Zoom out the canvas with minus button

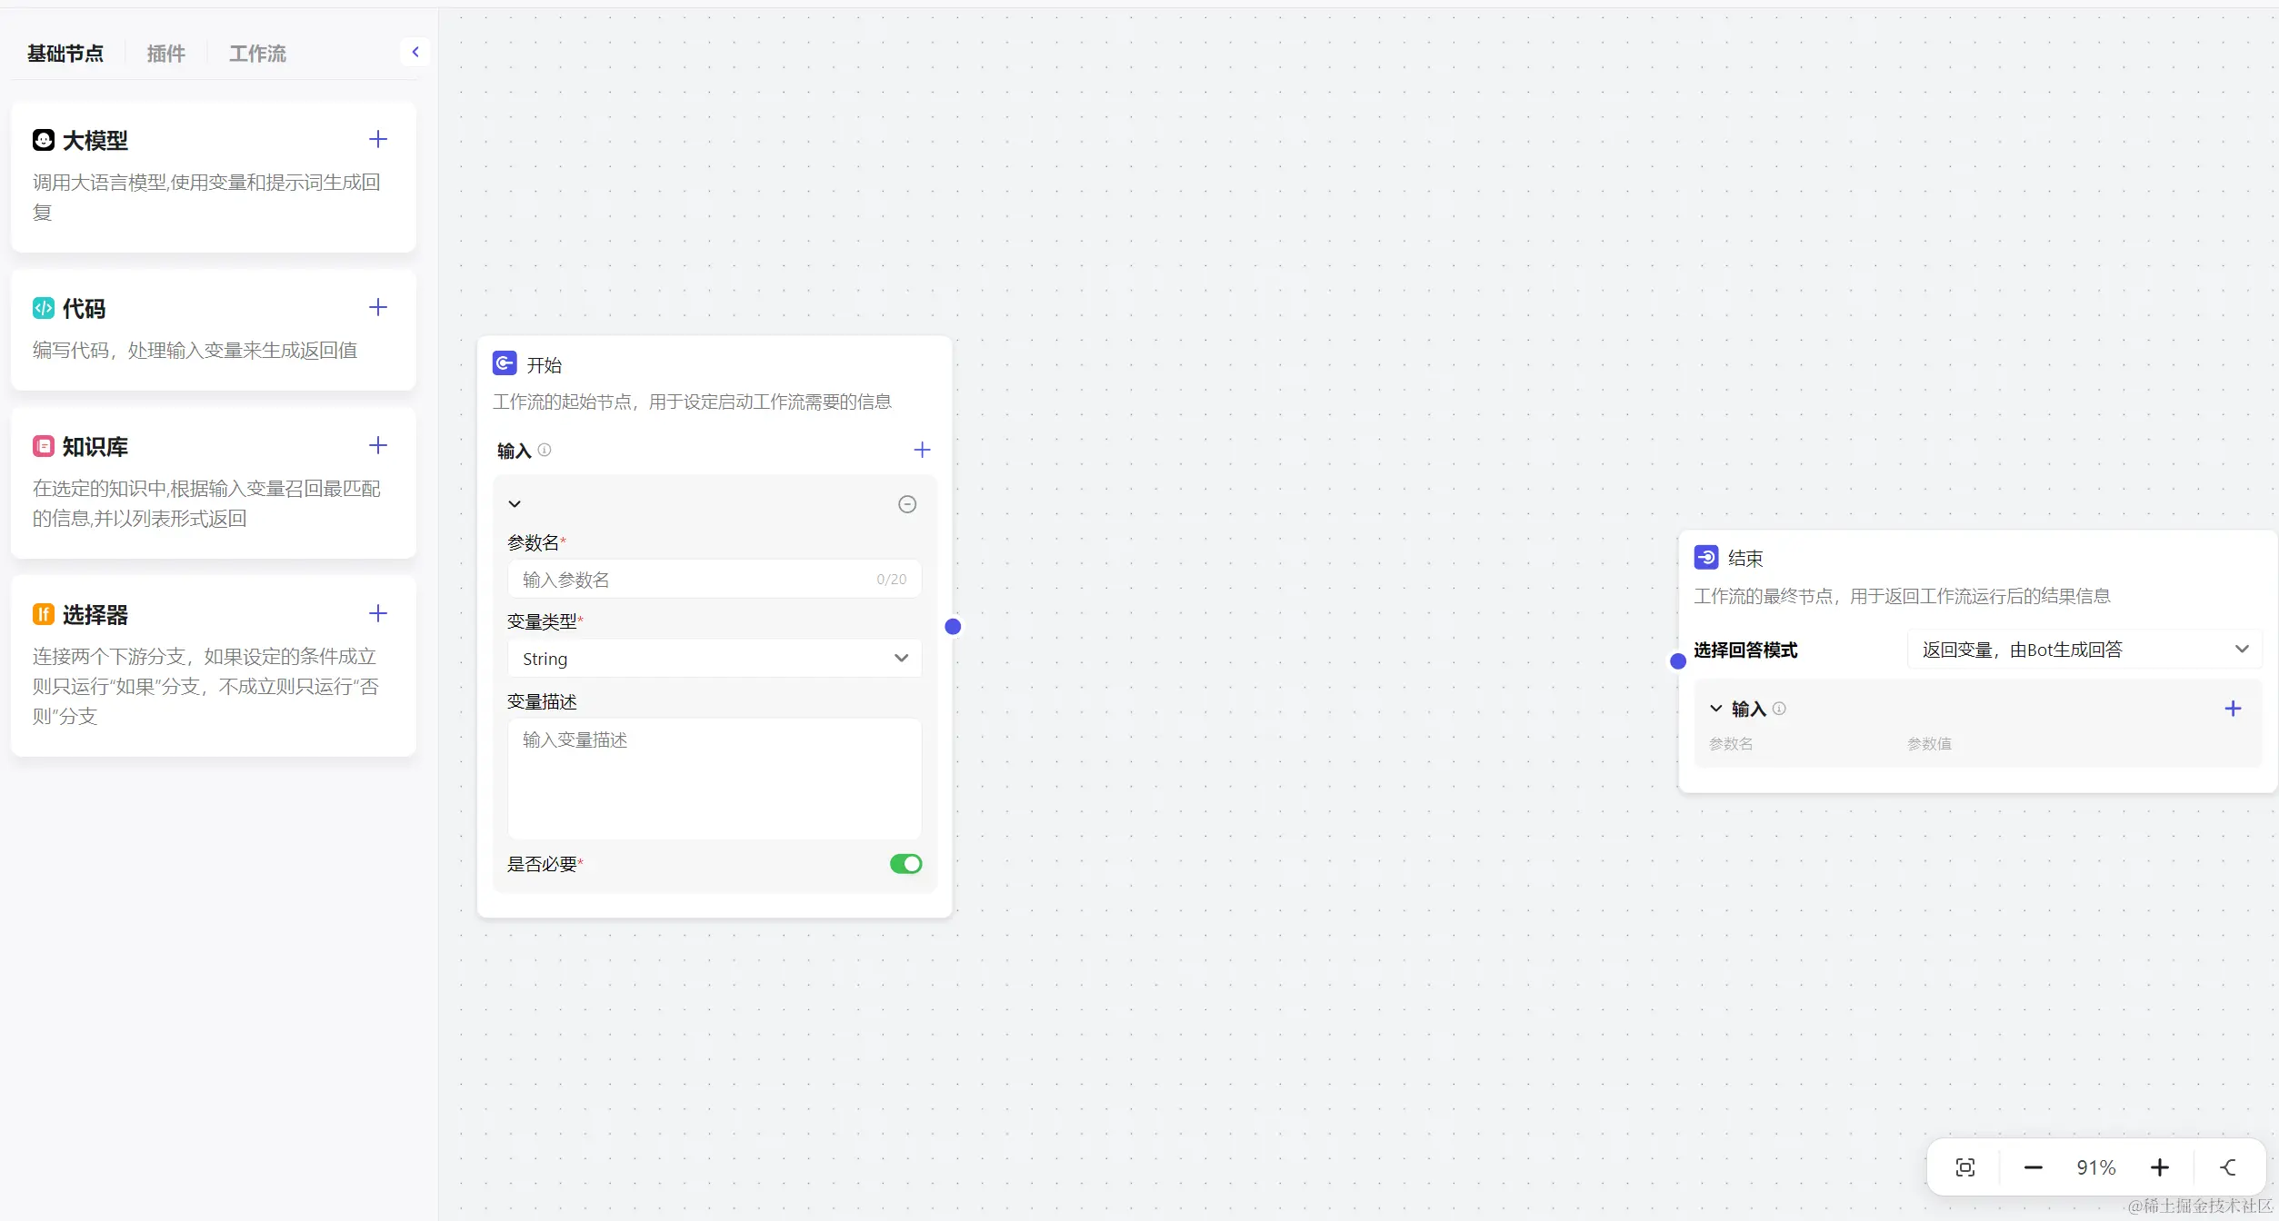pos(2033,1167)
